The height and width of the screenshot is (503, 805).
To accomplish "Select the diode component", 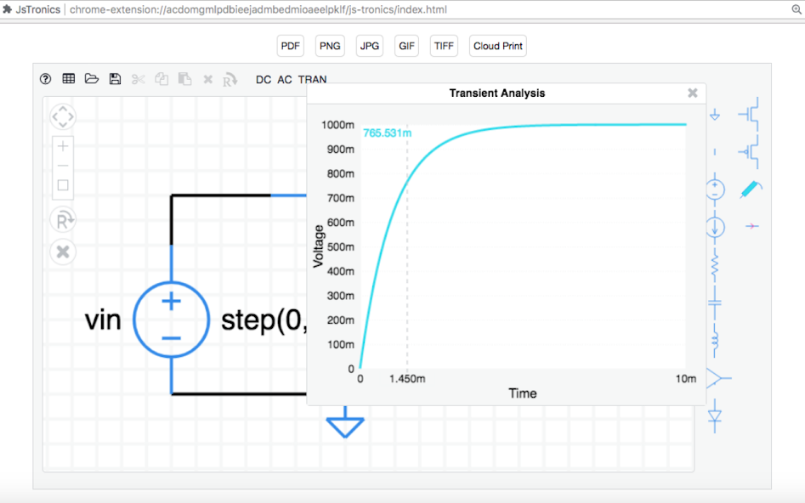I will tap(714, 414).
